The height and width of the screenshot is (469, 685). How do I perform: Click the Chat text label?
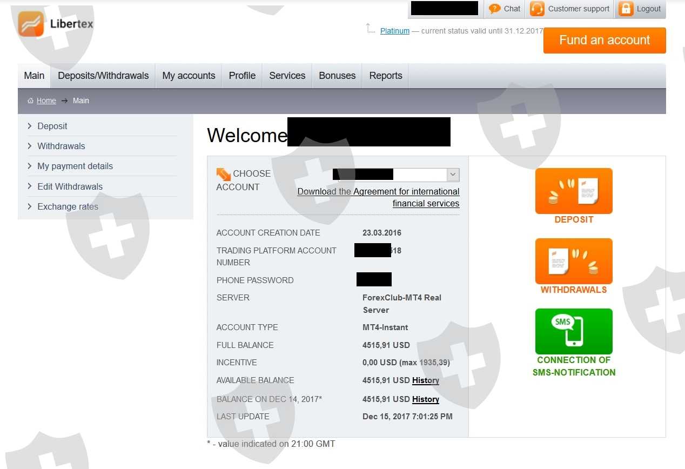click(512, 9)
